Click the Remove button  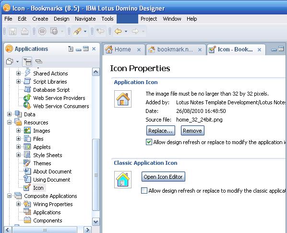click(192, 131)
